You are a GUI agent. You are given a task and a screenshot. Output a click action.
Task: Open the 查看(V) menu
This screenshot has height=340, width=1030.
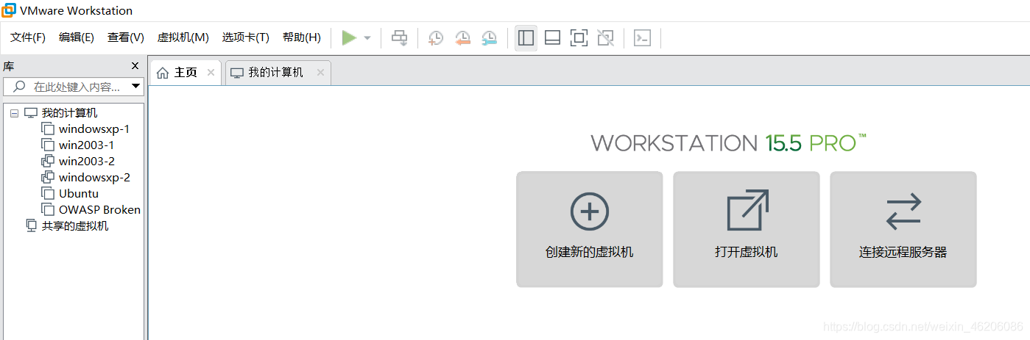click(x=126, y=37)
